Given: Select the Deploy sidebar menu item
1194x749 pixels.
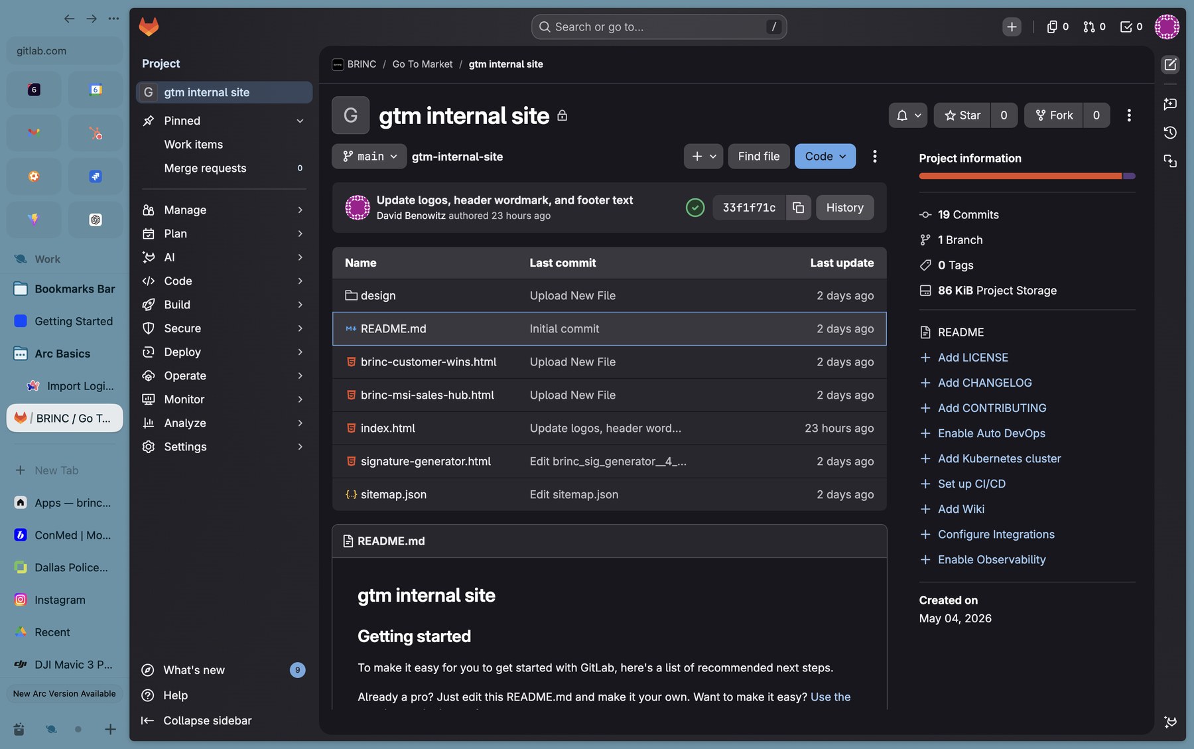Looking at the screenshot, I should click(224, 352).
